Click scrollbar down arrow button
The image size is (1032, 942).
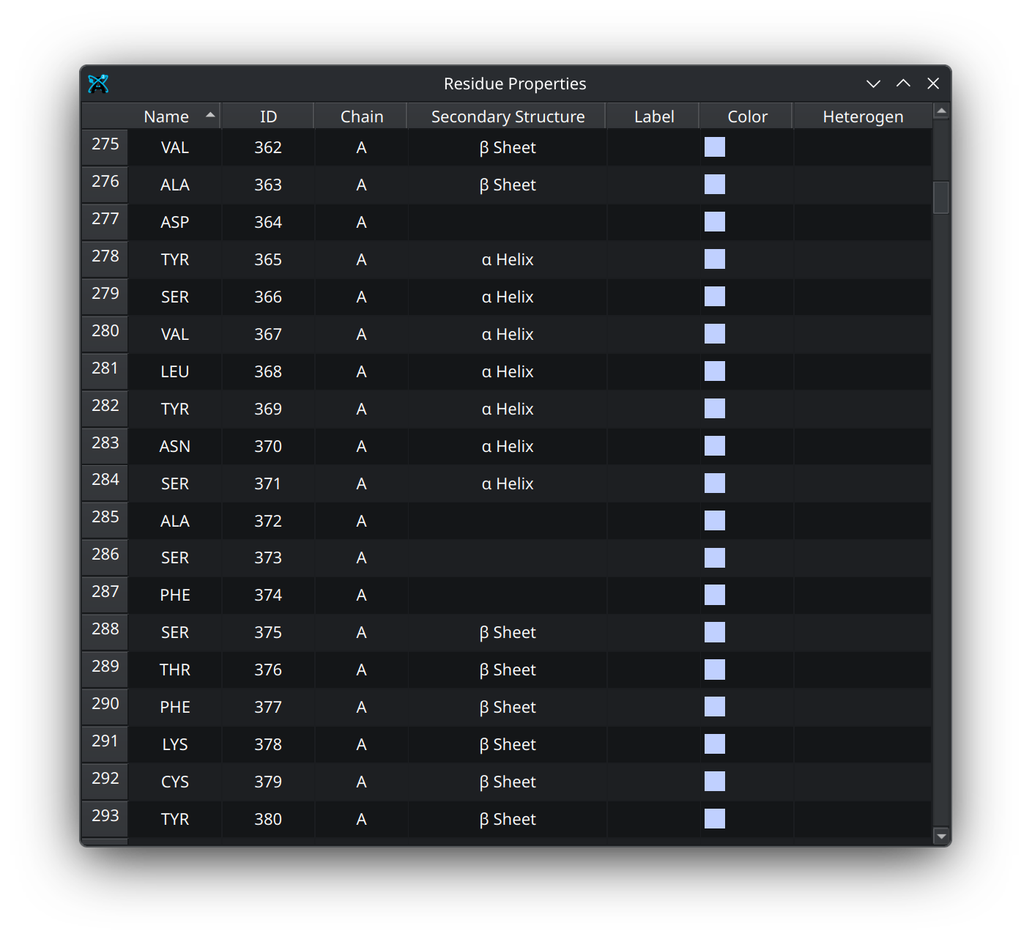(x=942, y=836)
